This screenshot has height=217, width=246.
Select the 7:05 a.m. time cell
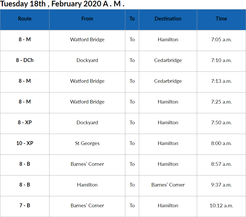click(221, 39)
